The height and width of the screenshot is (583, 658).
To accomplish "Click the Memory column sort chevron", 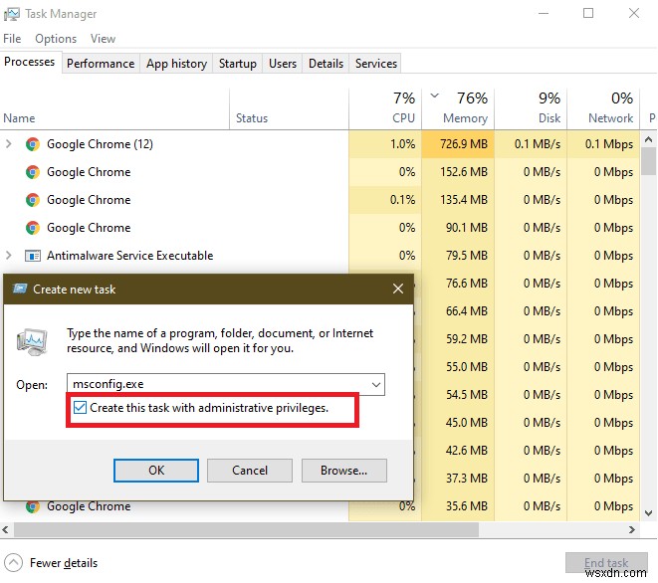I will [x=435, y=96].
